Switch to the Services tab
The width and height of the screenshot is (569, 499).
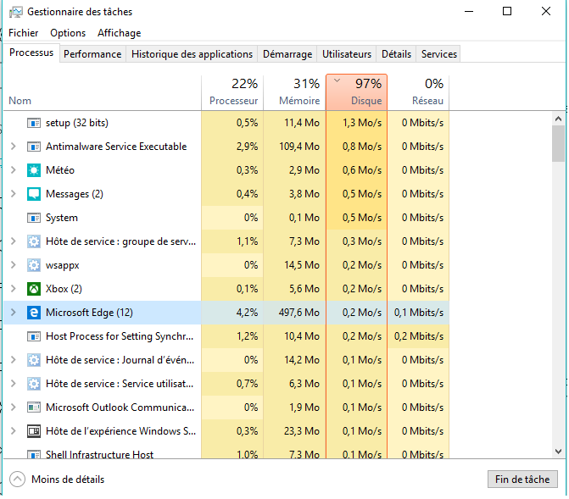coord(438,54)
